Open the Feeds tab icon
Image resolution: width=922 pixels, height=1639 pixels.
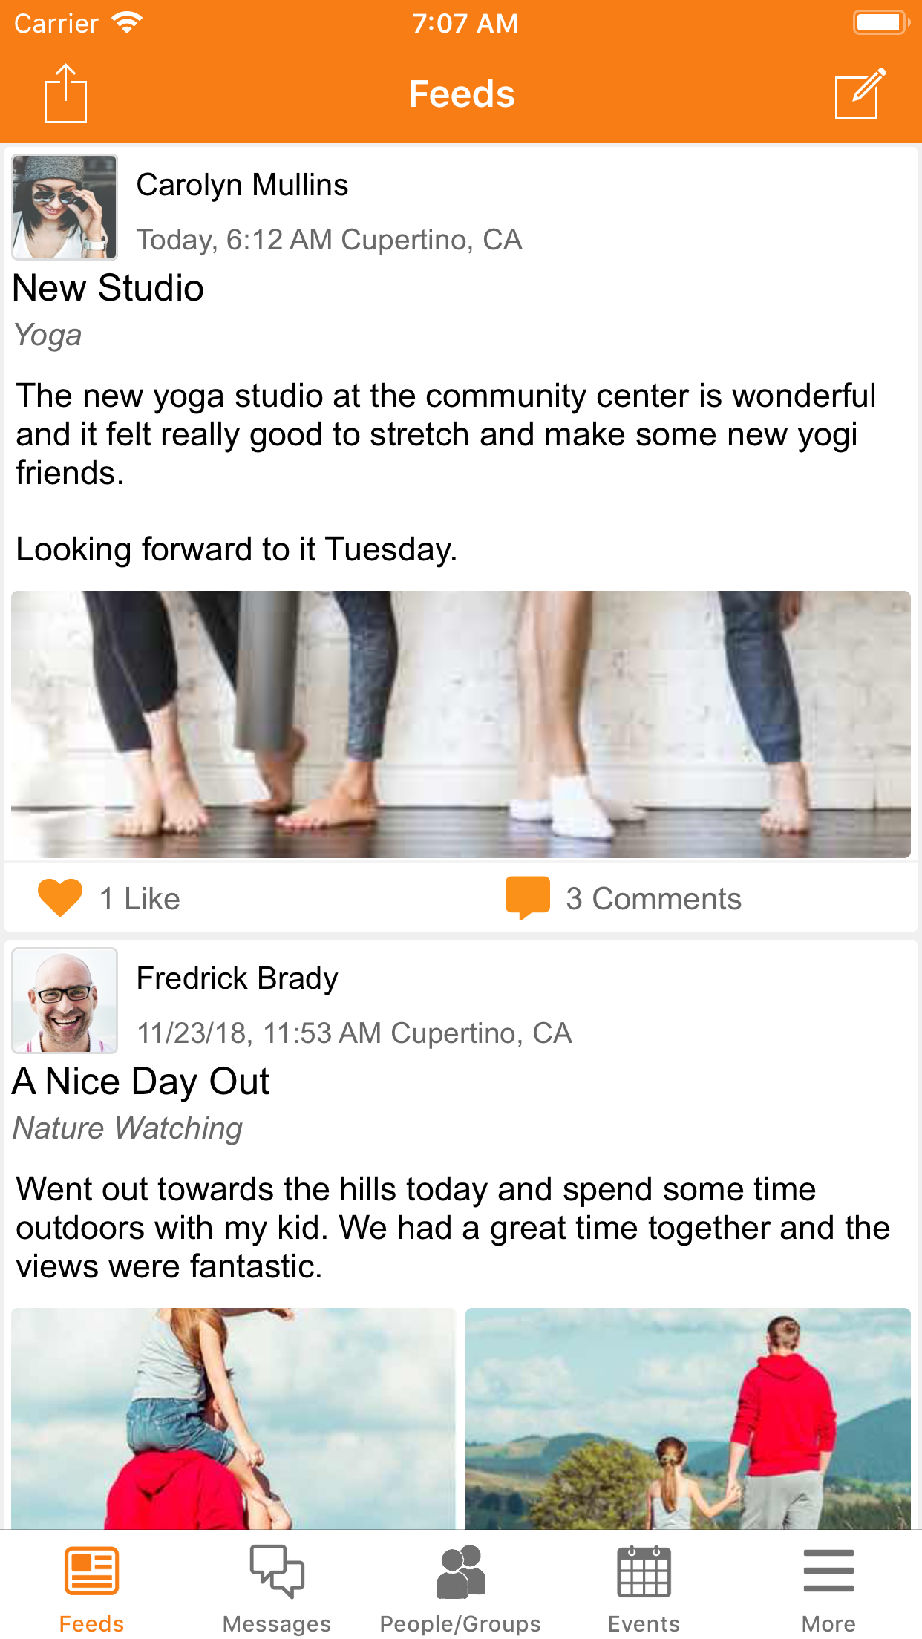(x=91, y=1571)
